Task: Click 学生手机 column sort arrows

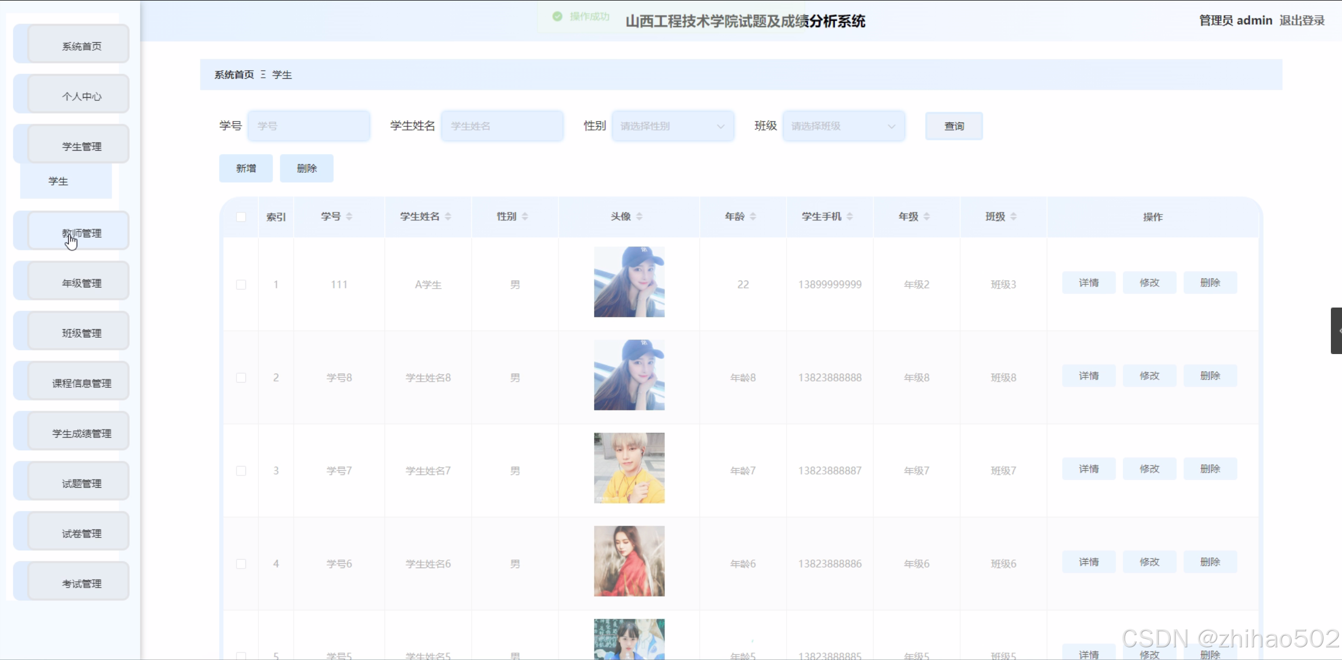Action: [850, 217]
